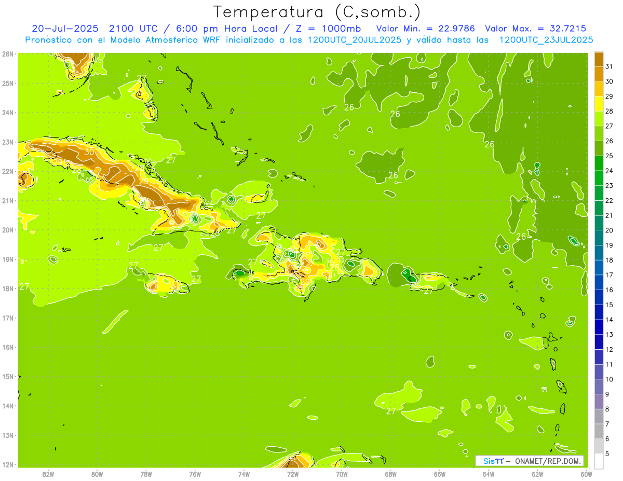Click the "64W" longitude axis label
The image size is (623, 481).
click(489, 474)
